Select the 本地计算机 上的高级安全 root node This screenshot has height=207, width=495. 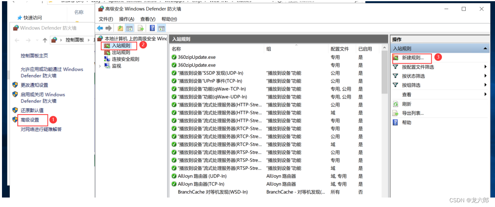[136, 39]
